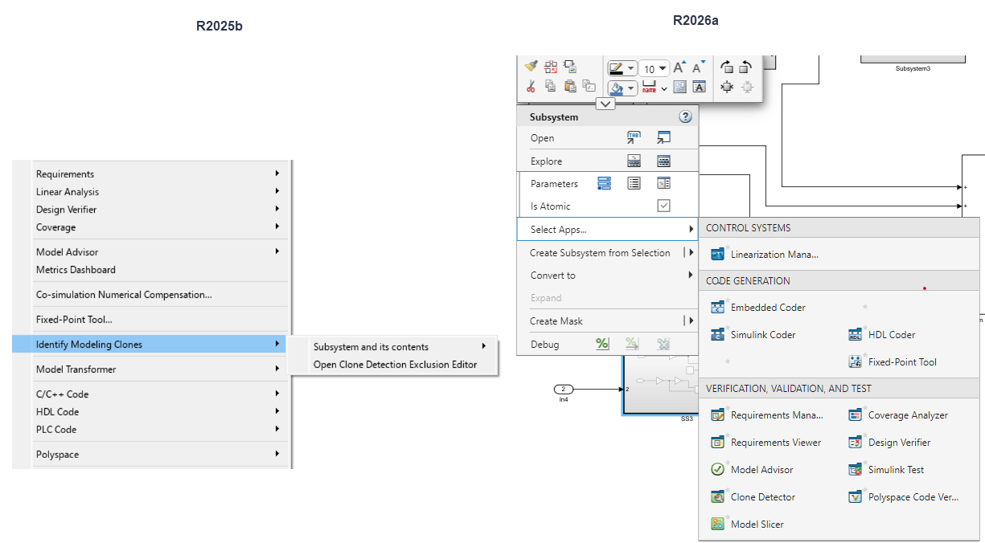The width and height of the screenshot is (985, 543).
Task: Open Requirements Manager app
Action: [x=768, y=415]
